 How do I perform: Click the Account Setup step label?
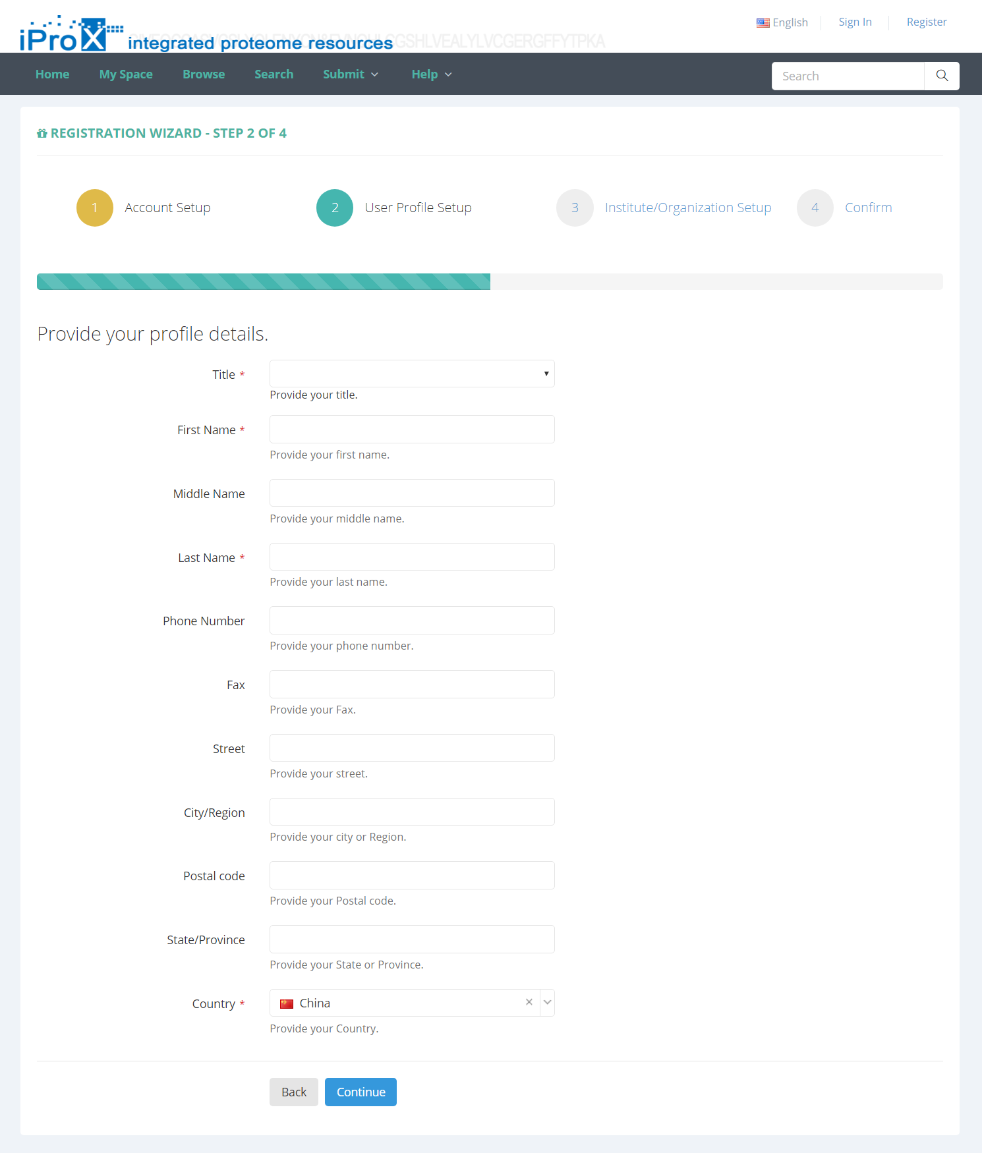tap(167, 208)
